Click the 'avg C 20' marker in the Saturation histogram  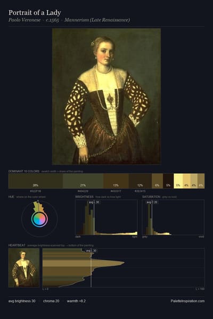152,202
